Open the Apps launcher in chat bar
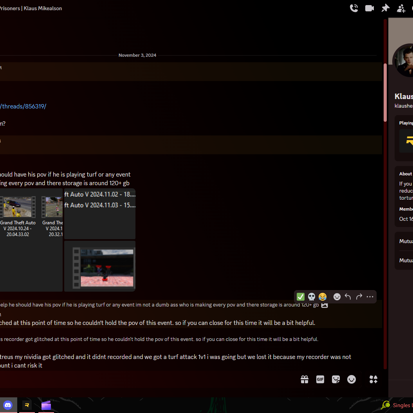 click(373, 379)
